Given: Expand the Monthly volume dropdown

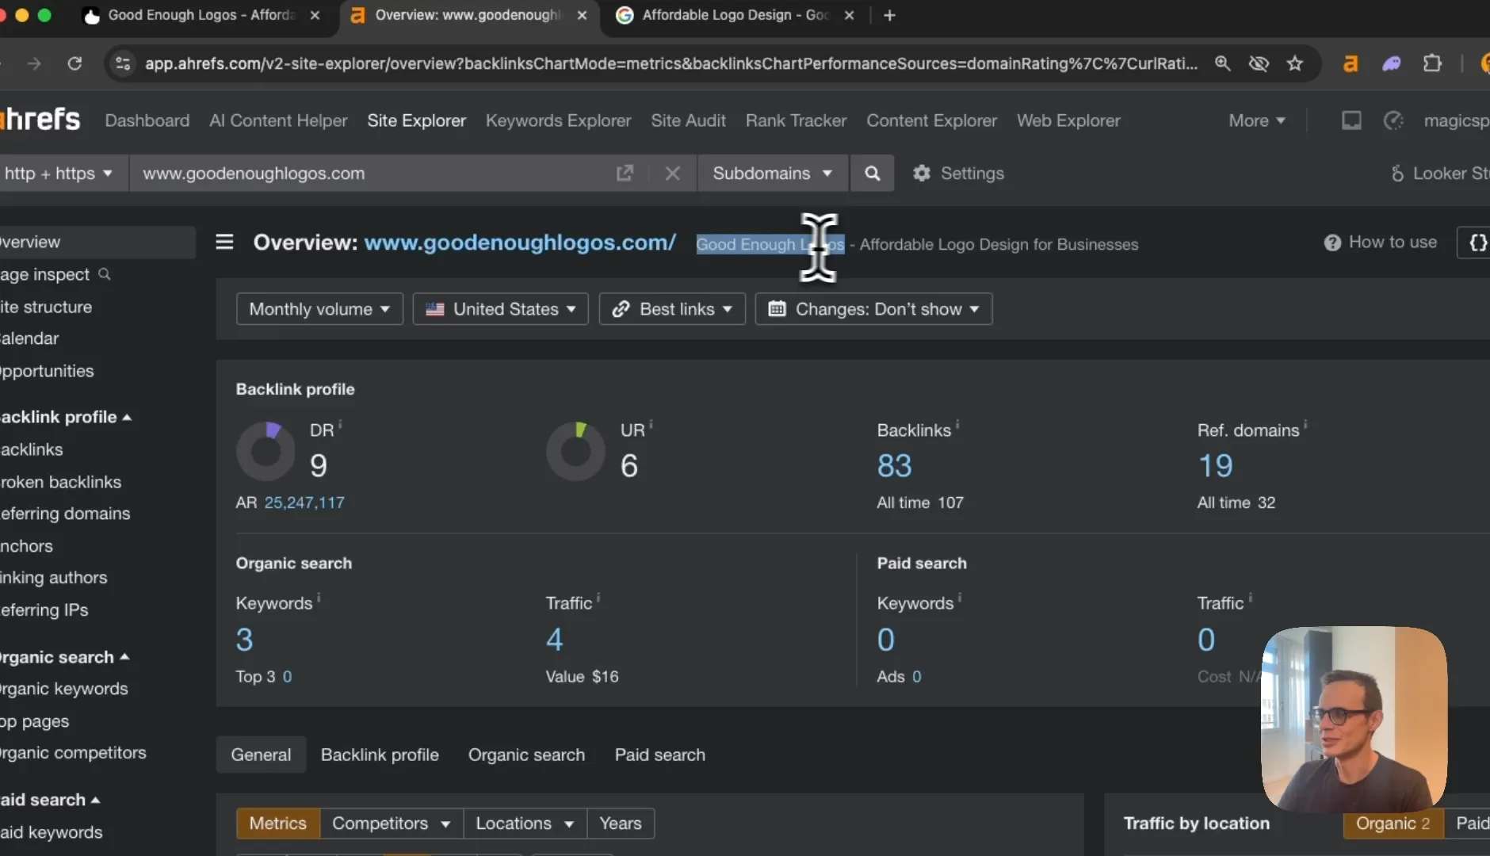Looking at the screenshot, I should click(x=319, y=309).
